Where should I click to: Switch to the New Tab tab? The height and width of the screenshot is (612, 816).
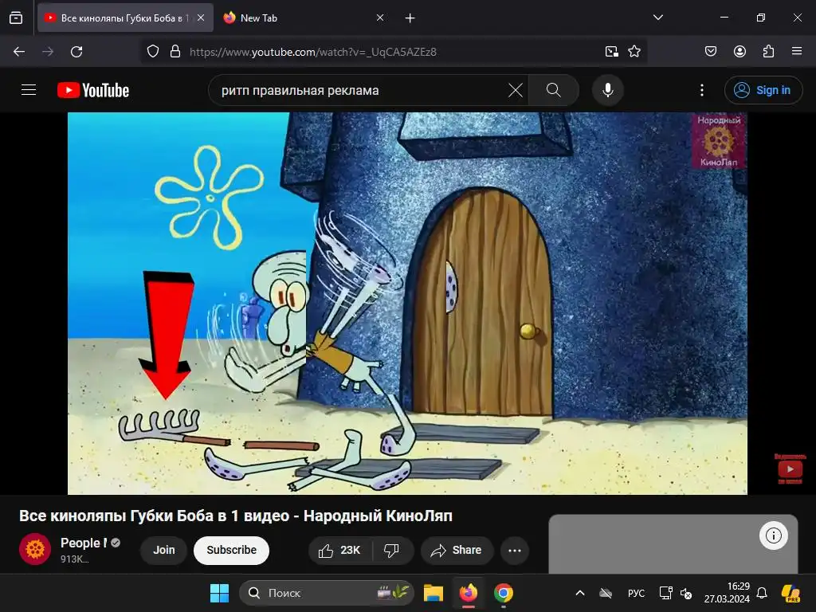click(304, 18)
